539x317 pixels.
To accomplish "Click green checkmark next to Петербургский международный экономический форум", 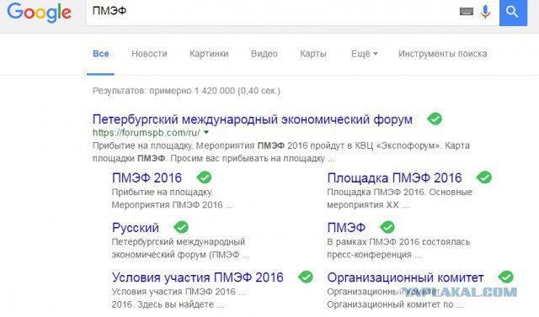I will (x=435, y=119).
